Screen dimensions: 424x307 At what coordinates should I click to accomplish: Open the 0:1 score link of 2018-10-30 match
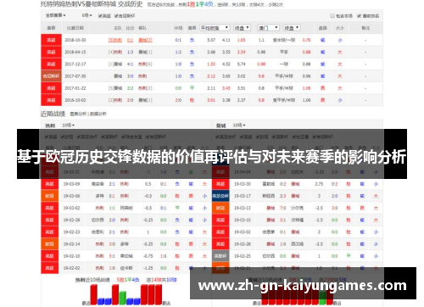tap(130, 40)
